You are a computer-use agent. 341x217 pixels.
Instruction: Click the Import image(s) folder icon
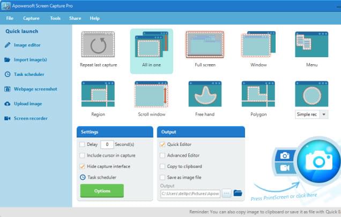point(7,60)
